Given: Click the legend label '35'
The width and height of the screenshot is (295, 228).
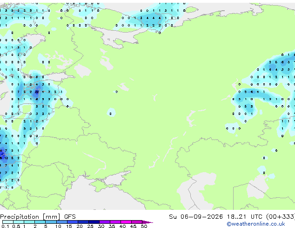Looking at the screenshot, I should pos(112,226).
